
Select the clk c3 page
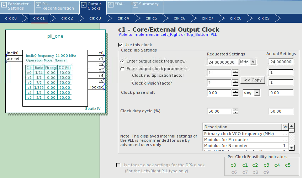point(95,18)
